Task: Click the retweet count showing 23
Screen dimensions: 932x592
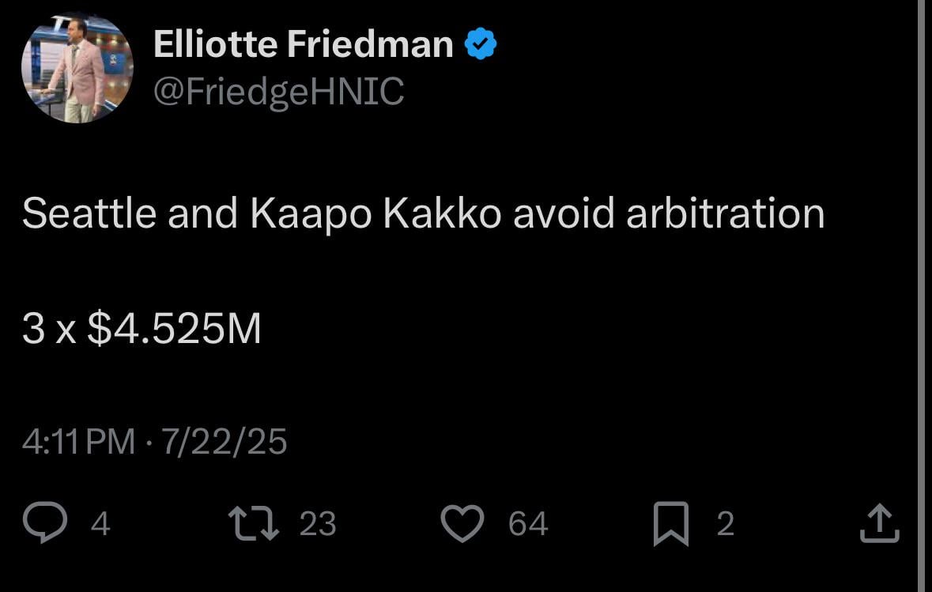Action: coord(319,524)
